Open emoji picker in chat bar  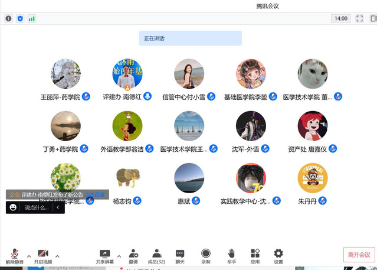[13, 207]
